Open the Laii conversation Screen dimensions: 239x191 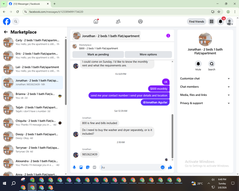pos(32,69)
